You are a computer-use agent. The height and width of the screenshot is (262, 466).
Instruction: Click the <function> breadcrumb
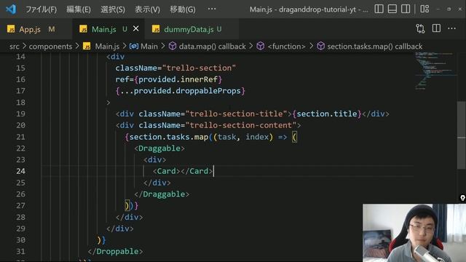pos(286,47)
